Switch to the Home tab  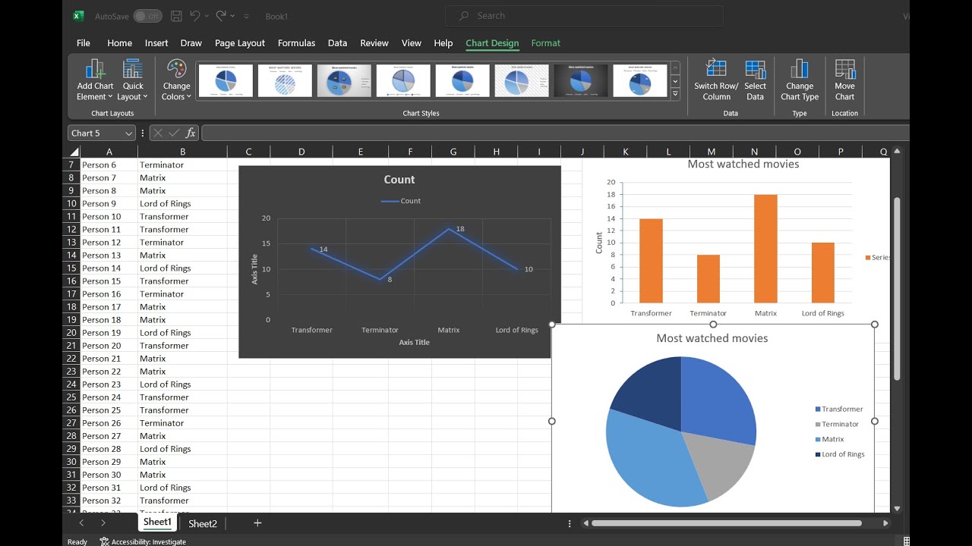(x=119, y=43)
